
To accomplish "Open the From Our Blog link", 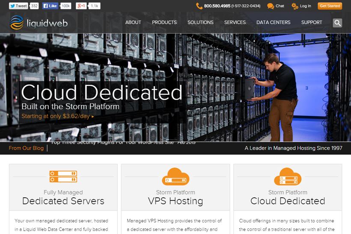I will click(26, 148).
